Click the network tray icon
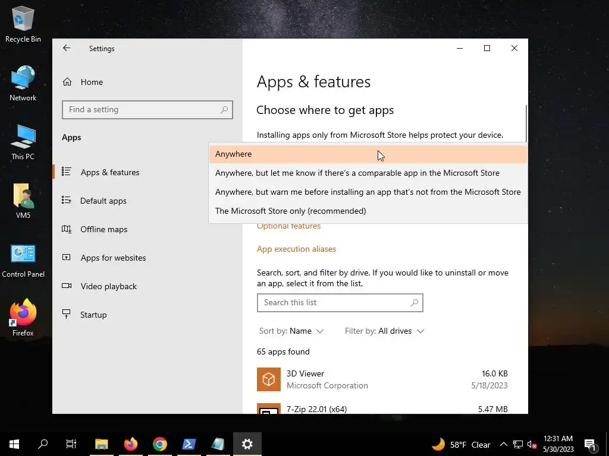This screenshot has width=609, height=456. [518, 444]
